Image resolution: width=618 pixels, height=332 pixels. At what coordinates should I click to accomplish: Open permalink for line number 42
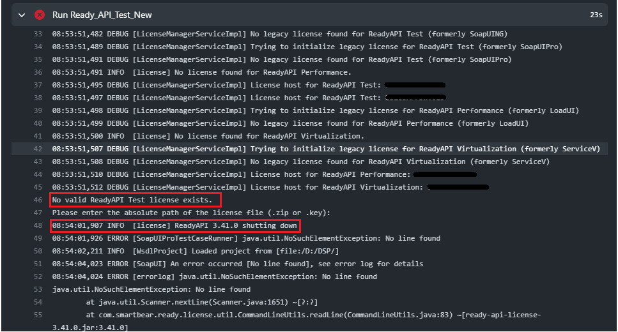tap(37, 149)
